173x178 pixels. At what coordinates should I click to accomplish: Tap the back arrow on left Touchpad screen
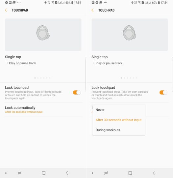click(6, 10)
